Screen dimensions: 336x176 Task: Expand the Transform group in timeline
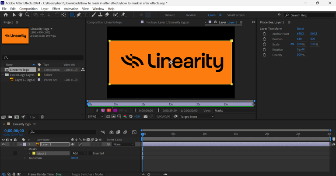click(25, 158)
